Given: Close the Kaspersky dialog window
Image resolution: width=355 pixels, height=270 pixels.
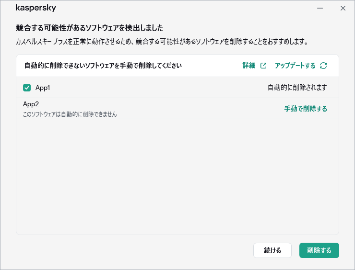Looking at the screenshot, I should 343,8.
